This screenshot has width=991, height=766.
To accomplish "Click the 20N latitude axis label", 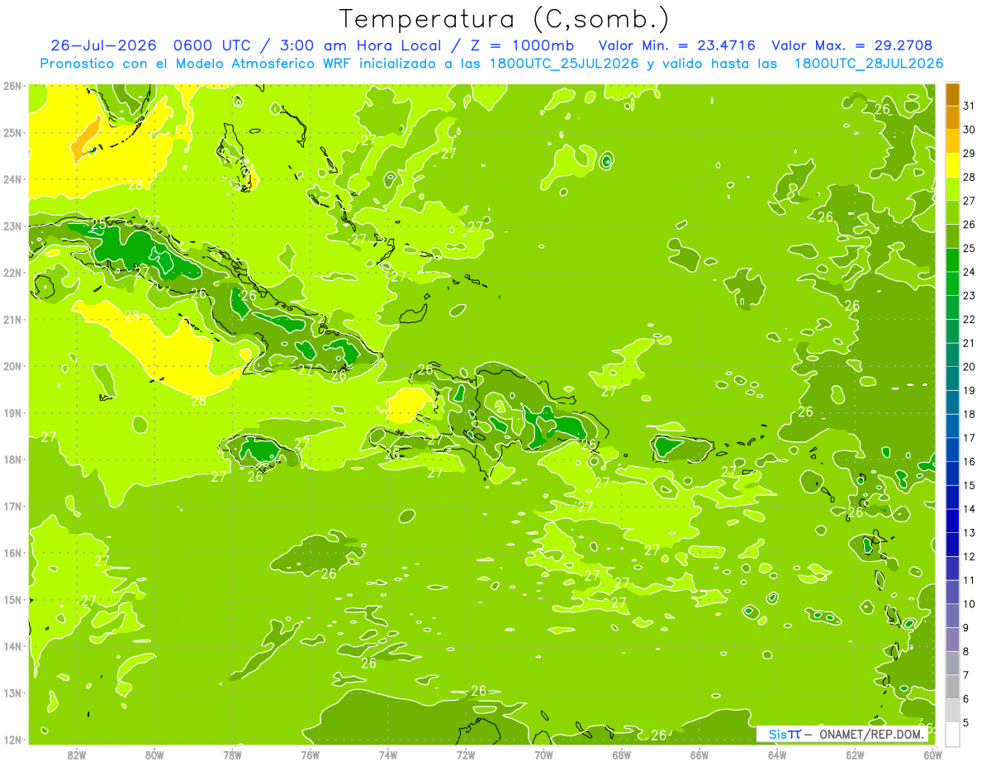I will 12,366.
